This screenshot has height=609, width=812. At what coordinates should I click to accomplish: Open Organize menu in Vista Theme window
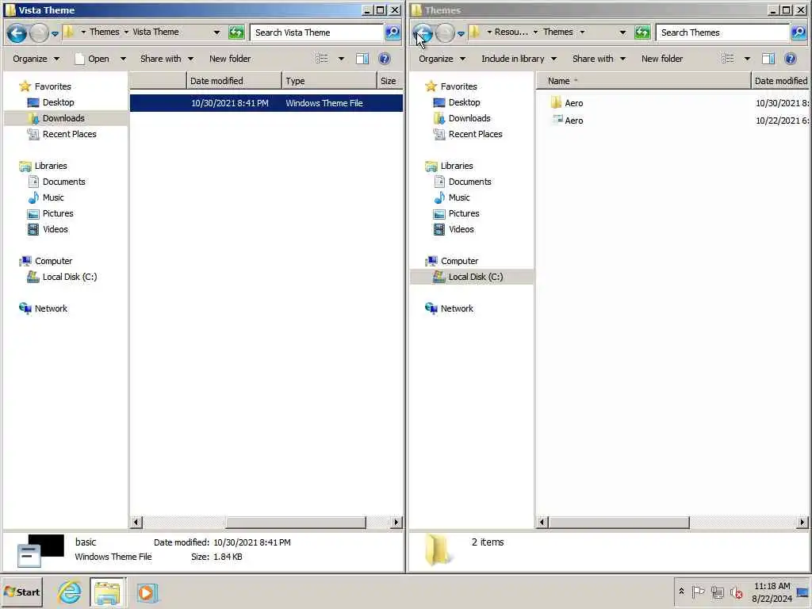(x=36, y=59)
